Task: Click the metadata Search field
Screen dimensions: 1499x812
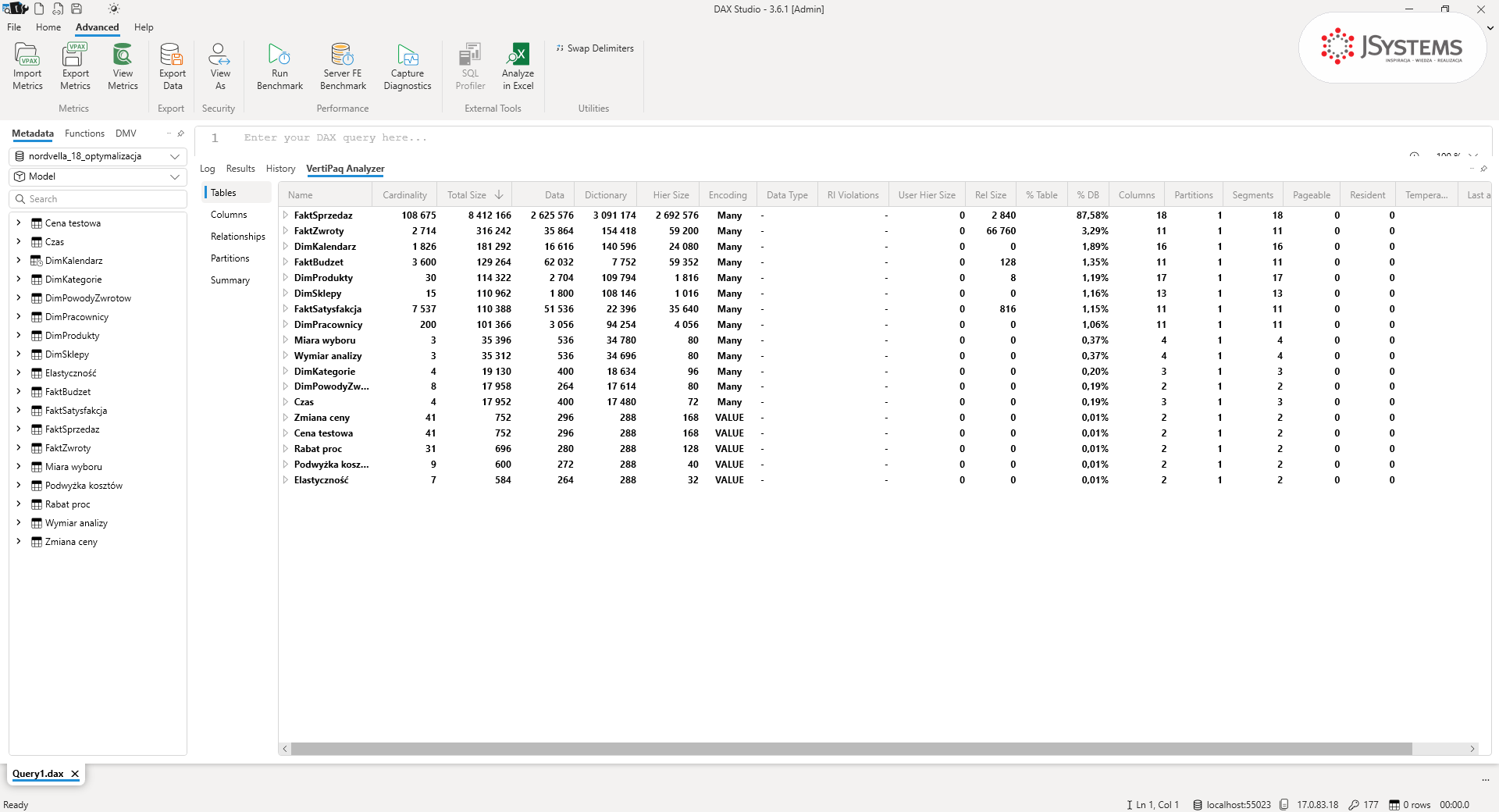Action: pos(98,199)
